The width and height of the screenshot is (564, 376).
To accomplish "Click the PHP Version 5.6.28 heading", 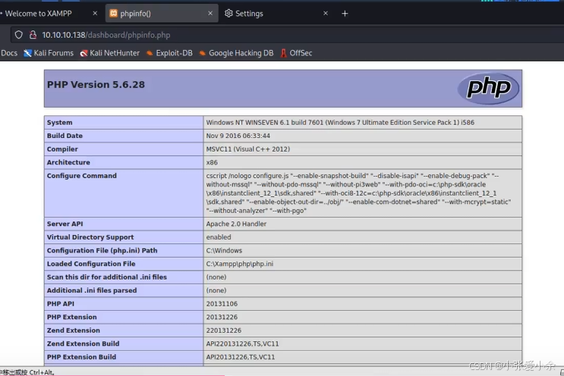I will click(96, 85).
